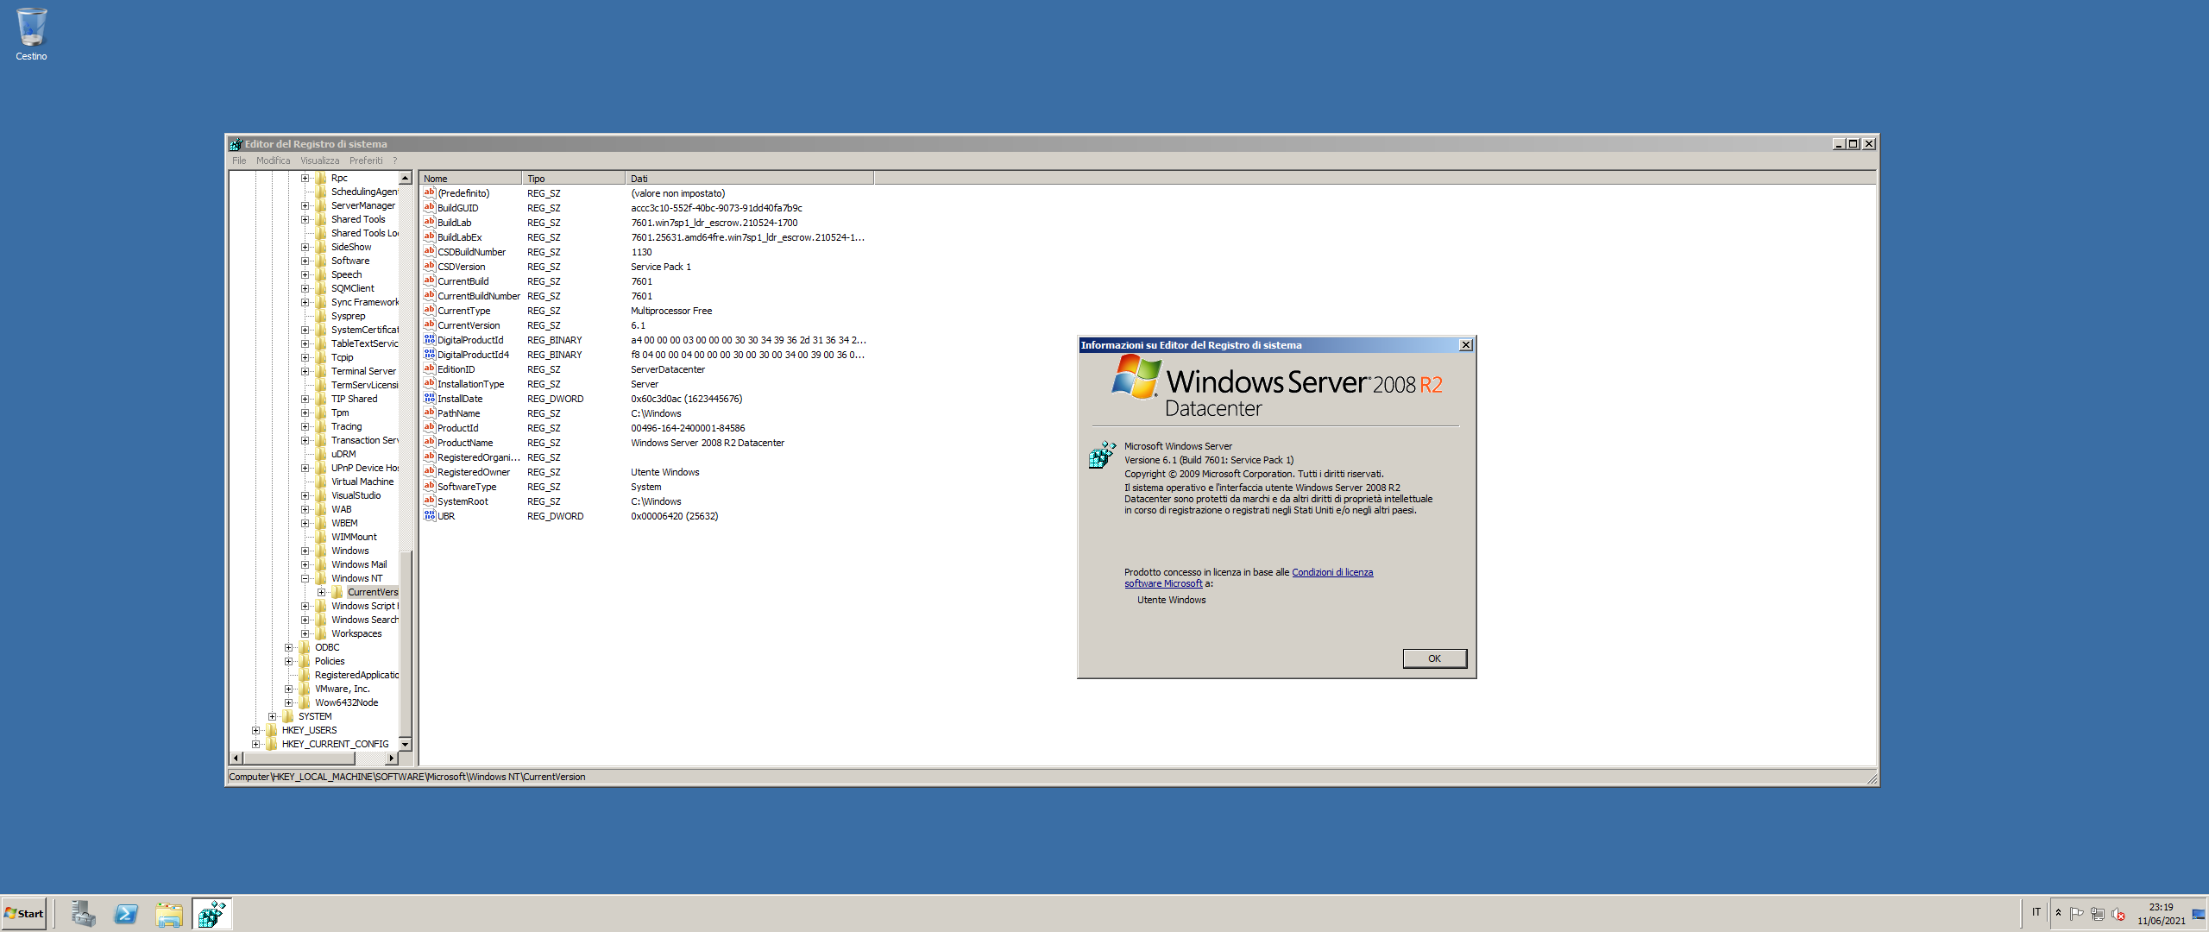
Task: Click the Windows NT folder icon
Action: [x=321, y=578]
